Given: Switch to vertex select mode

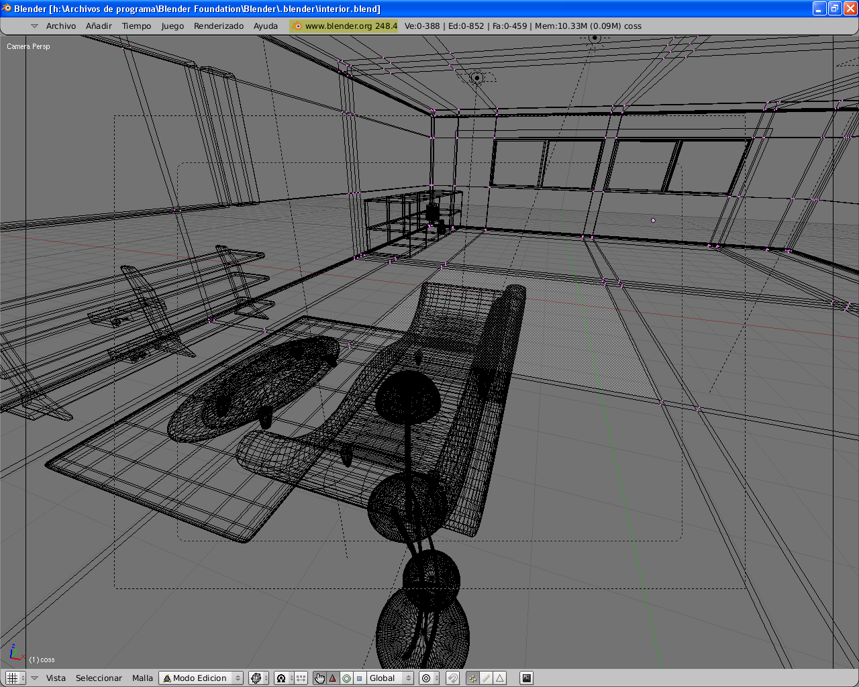Looking at the screenshot, I should pyautogui.click(x=473, y=678).
